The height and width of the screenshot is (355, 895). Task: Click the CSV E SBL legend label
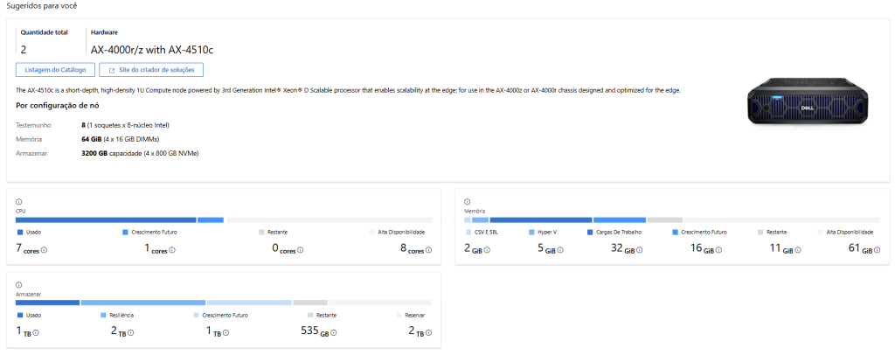[x=487, y=233]
